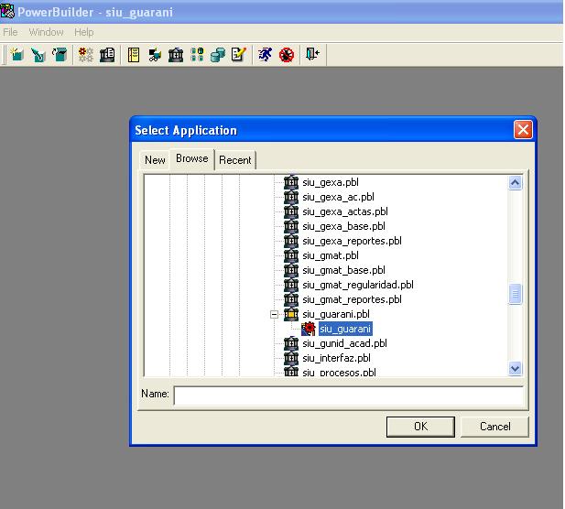Select siu_gmat_reportes.pbl library
The image size is (565, 509).
click(x=352, y=299)
